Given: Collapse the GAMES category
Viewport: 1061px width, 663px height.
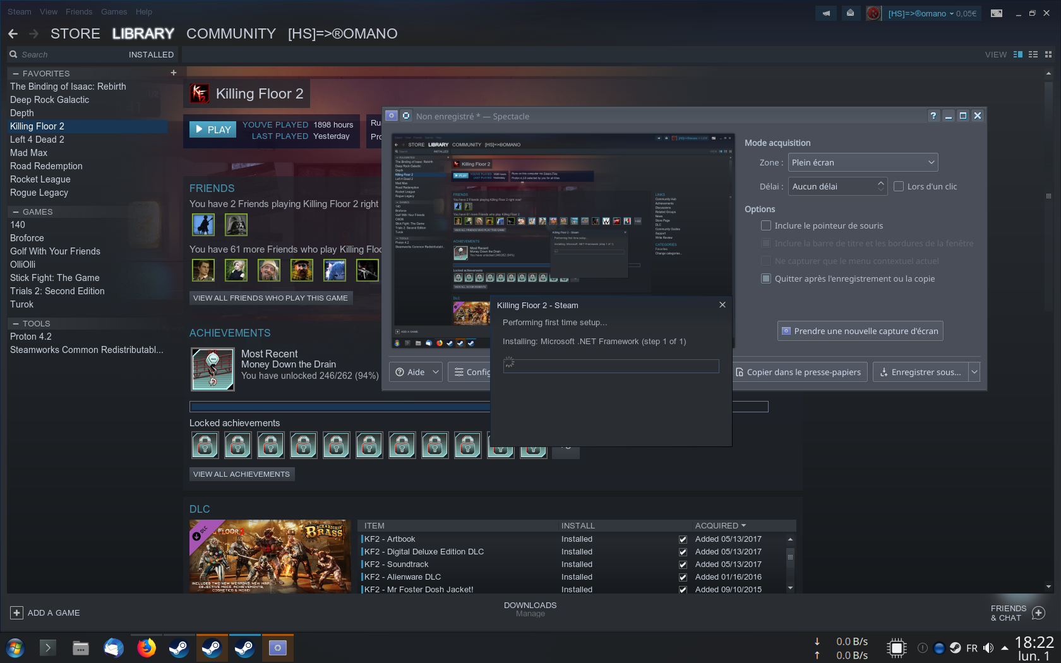Looking at the screenshot, I should (x=16, y=212).
